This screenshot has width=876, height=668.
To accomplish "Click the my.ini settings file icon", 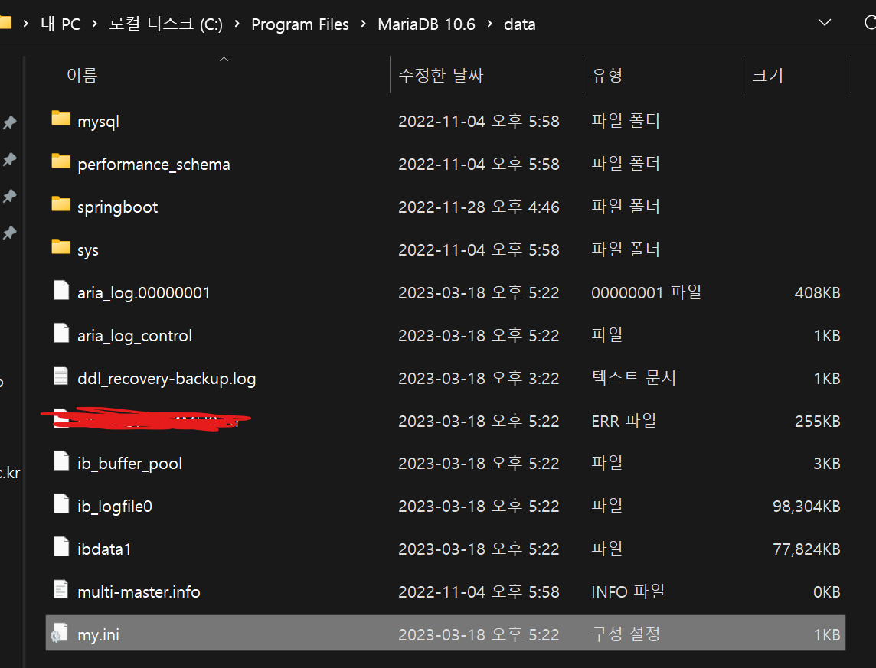I will click(59, 633).
